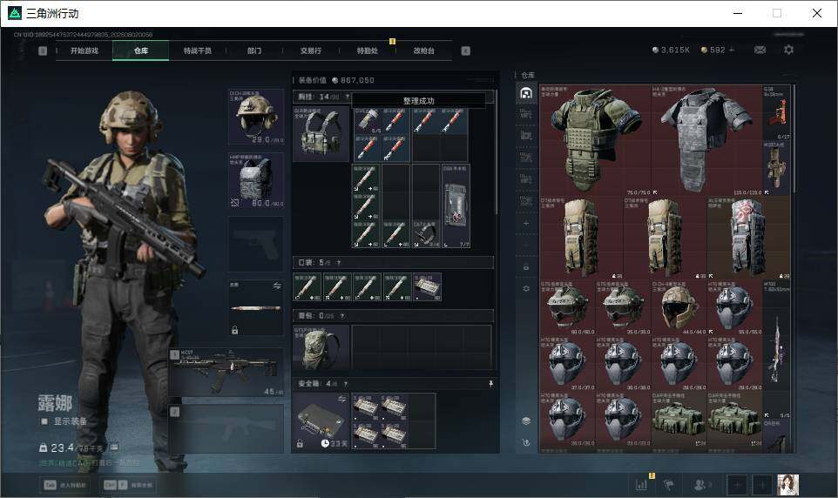Image resolution: width=838 pixels, height=498 pixels.
Task: Select the 5/5 bandage item in chest rig
Action: coord(368,120)
